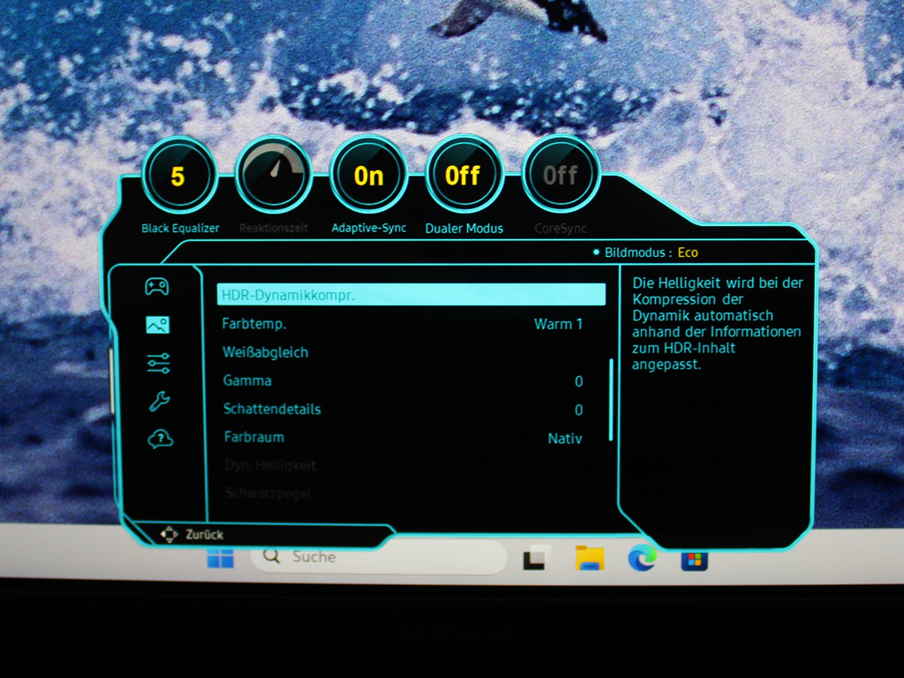Select the Picture settings image icon
The image size is (904, 678).
pos(157,325)
